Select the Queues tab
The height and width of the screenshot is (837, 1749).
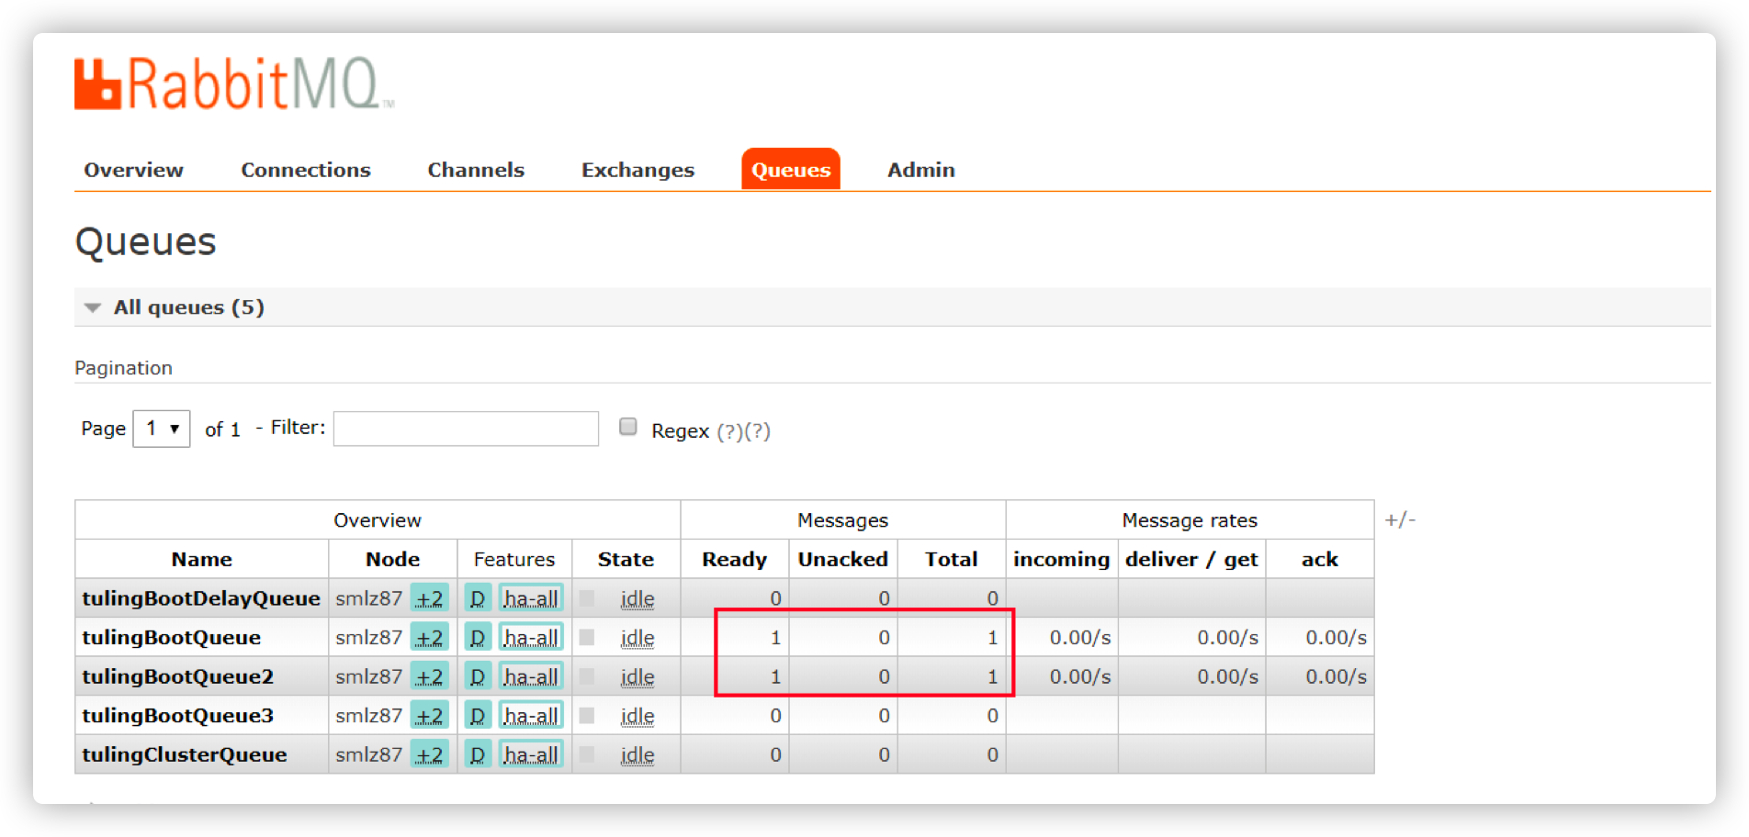[791, 170]
